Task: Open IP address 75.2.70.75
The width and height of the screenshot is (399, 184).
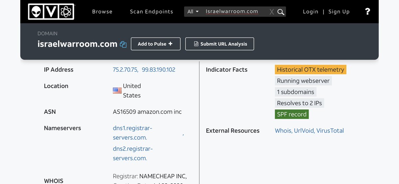Action: pos(125,70)
